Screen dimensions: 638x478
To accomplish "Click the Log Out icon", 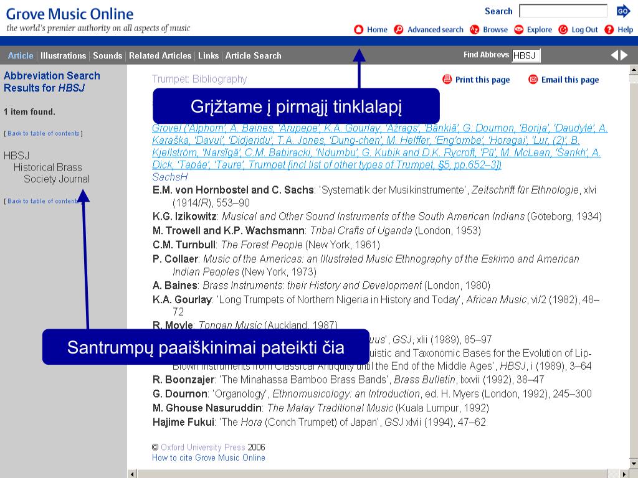I will [563, 30].
